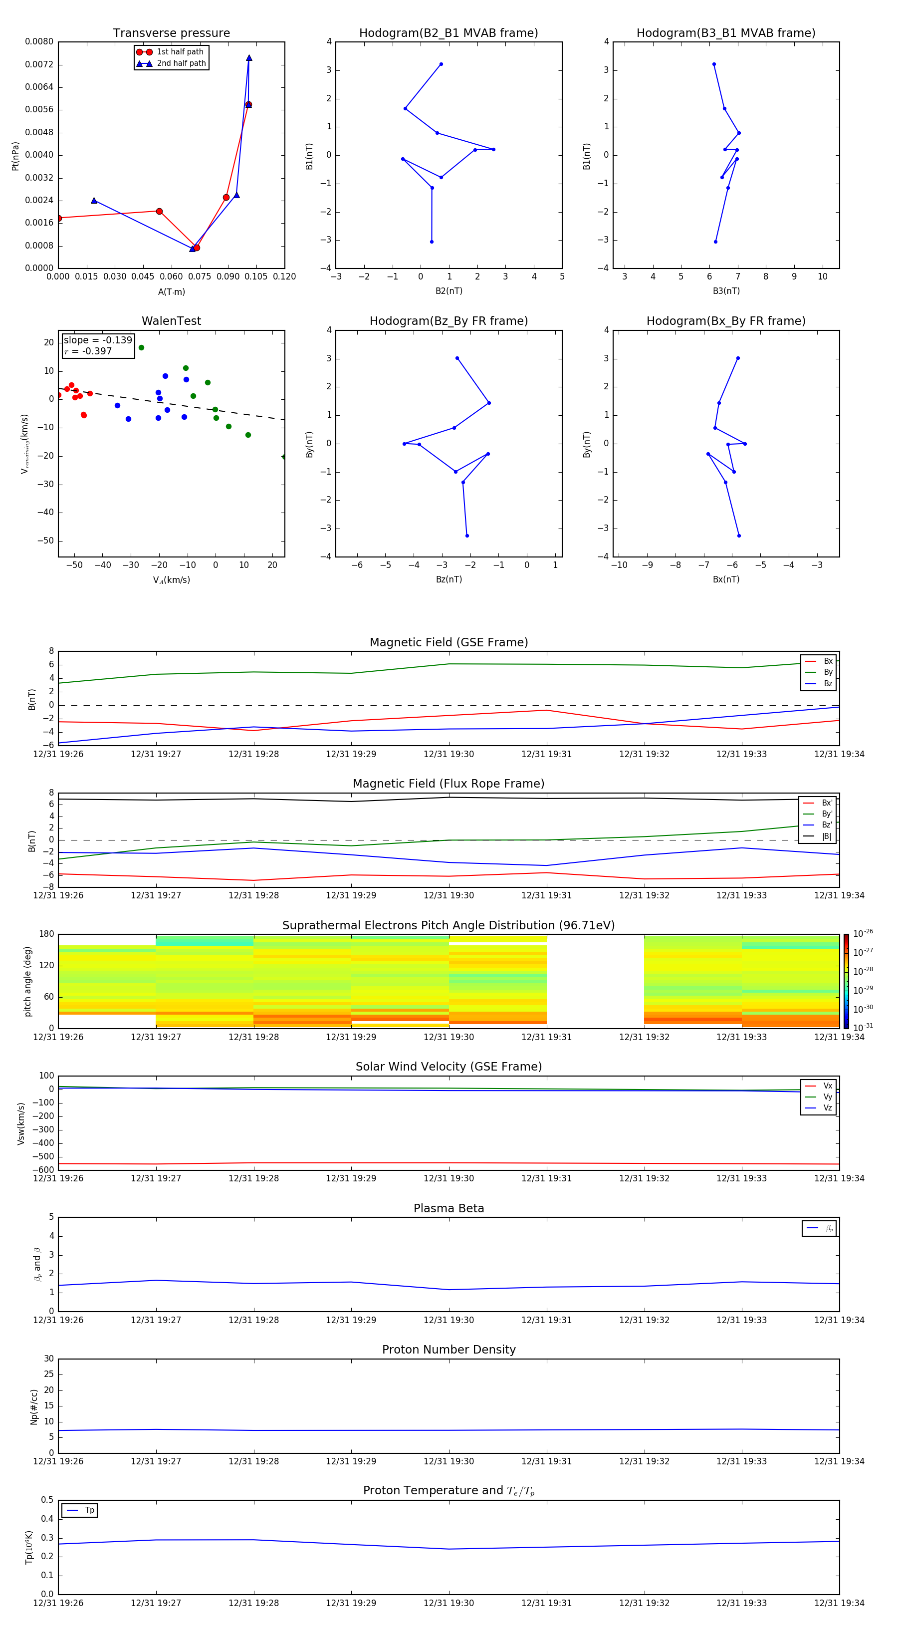Click the "WalenTest" plot title

171,321
